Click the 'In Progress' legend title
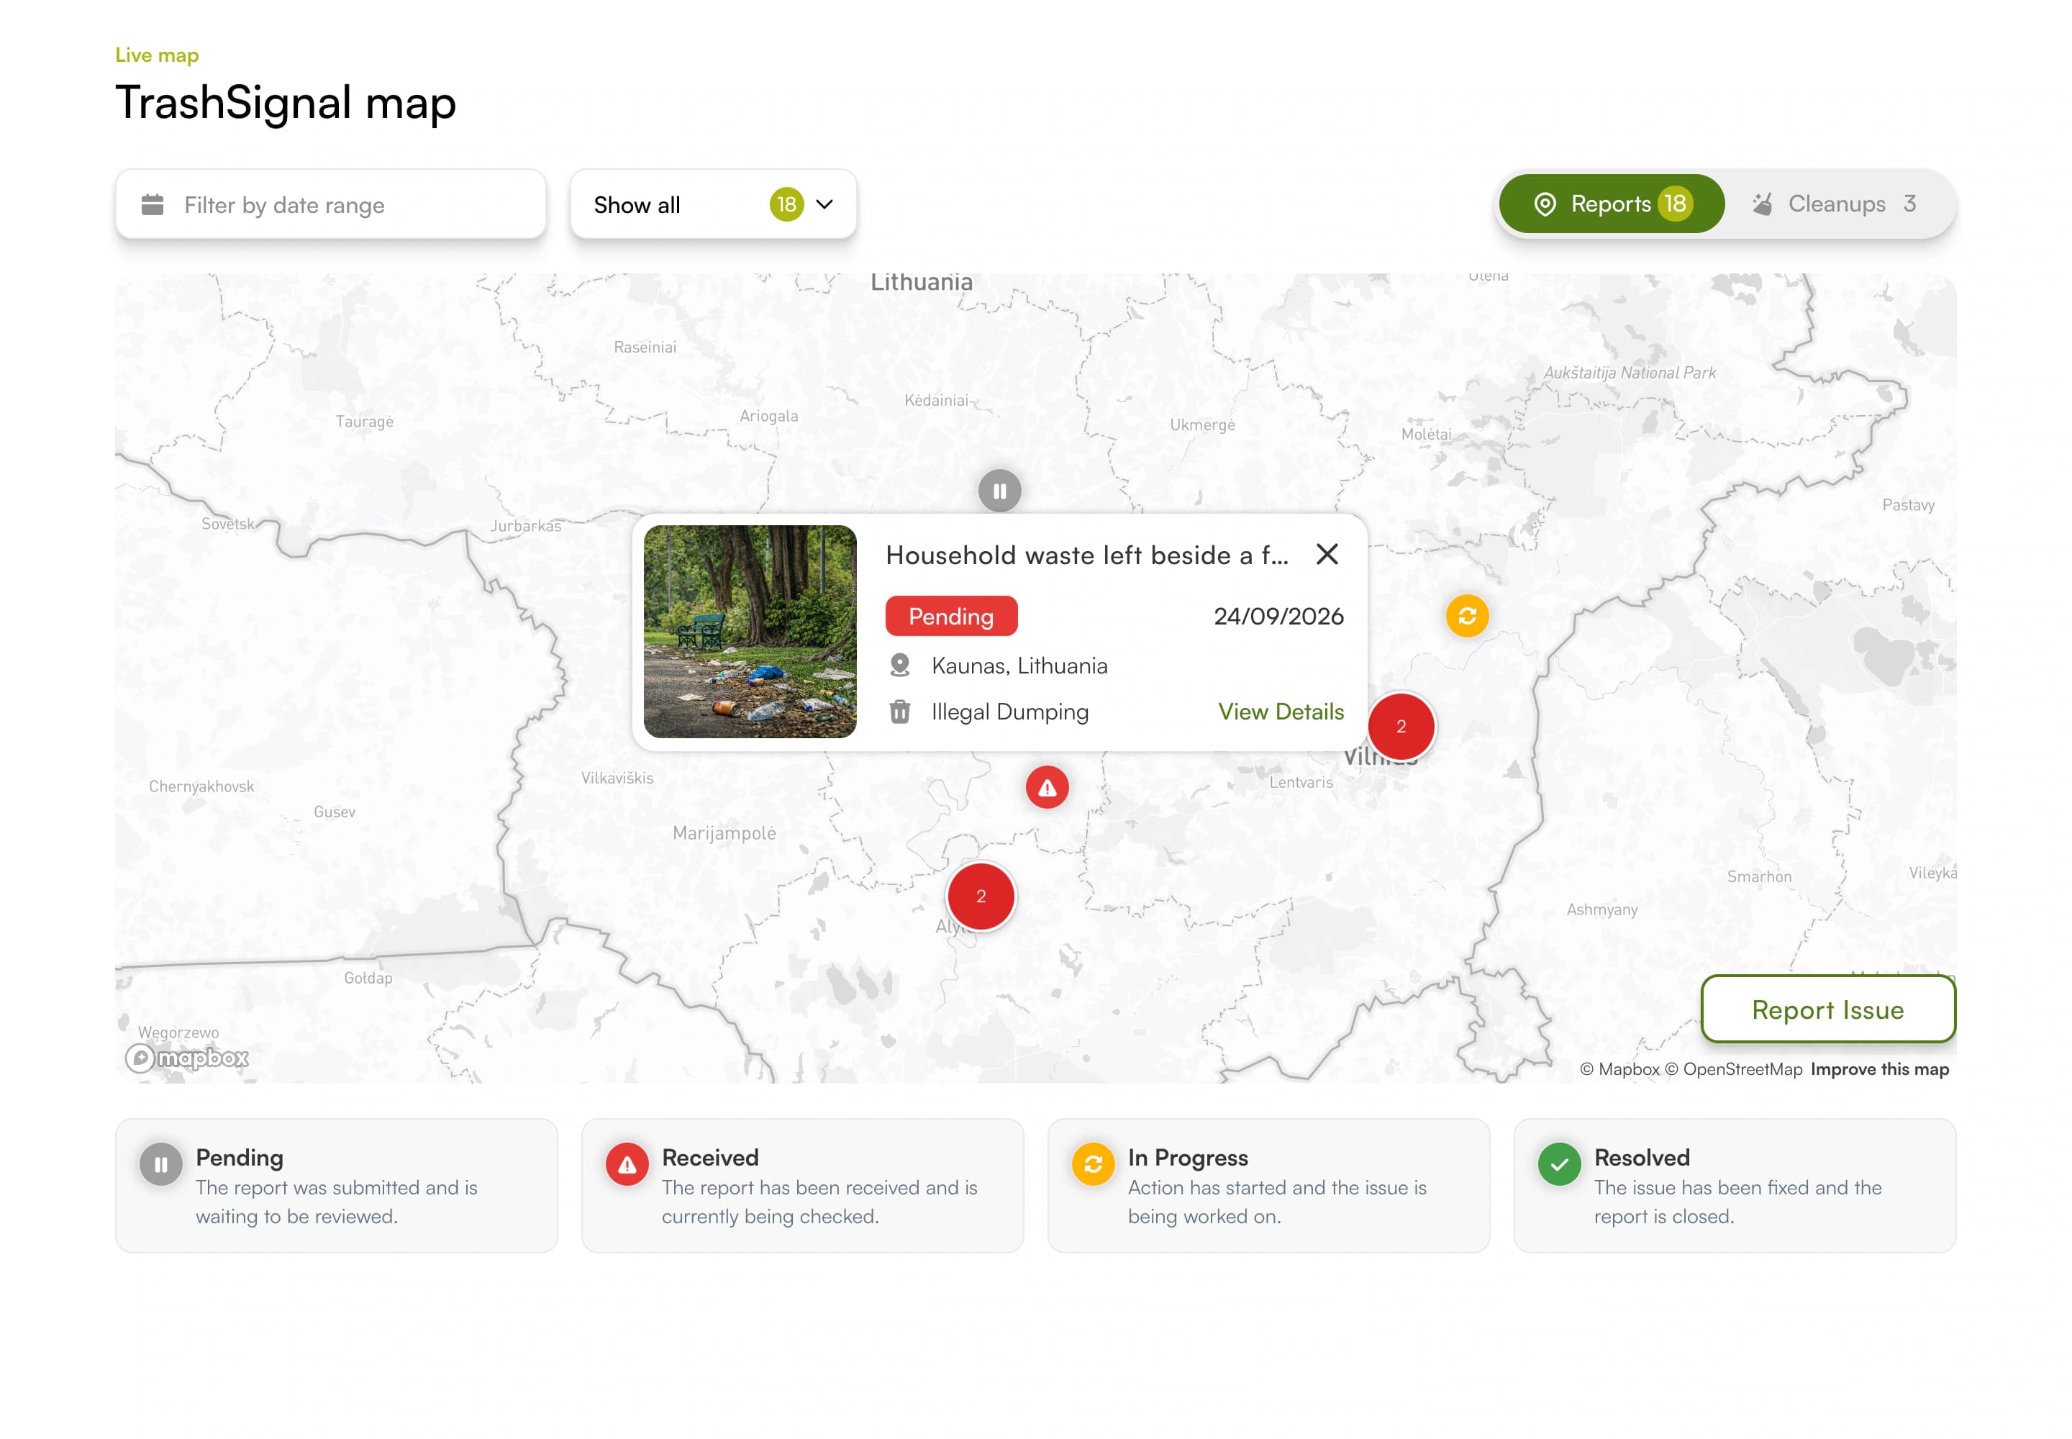Image resolution: width=2072 pixels, height=1439 pixels. click(x=1188, y=1157)
